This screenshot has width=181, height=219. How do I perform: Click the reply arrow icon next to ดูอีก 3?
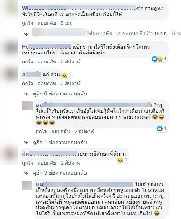click(x=26, y=173)
